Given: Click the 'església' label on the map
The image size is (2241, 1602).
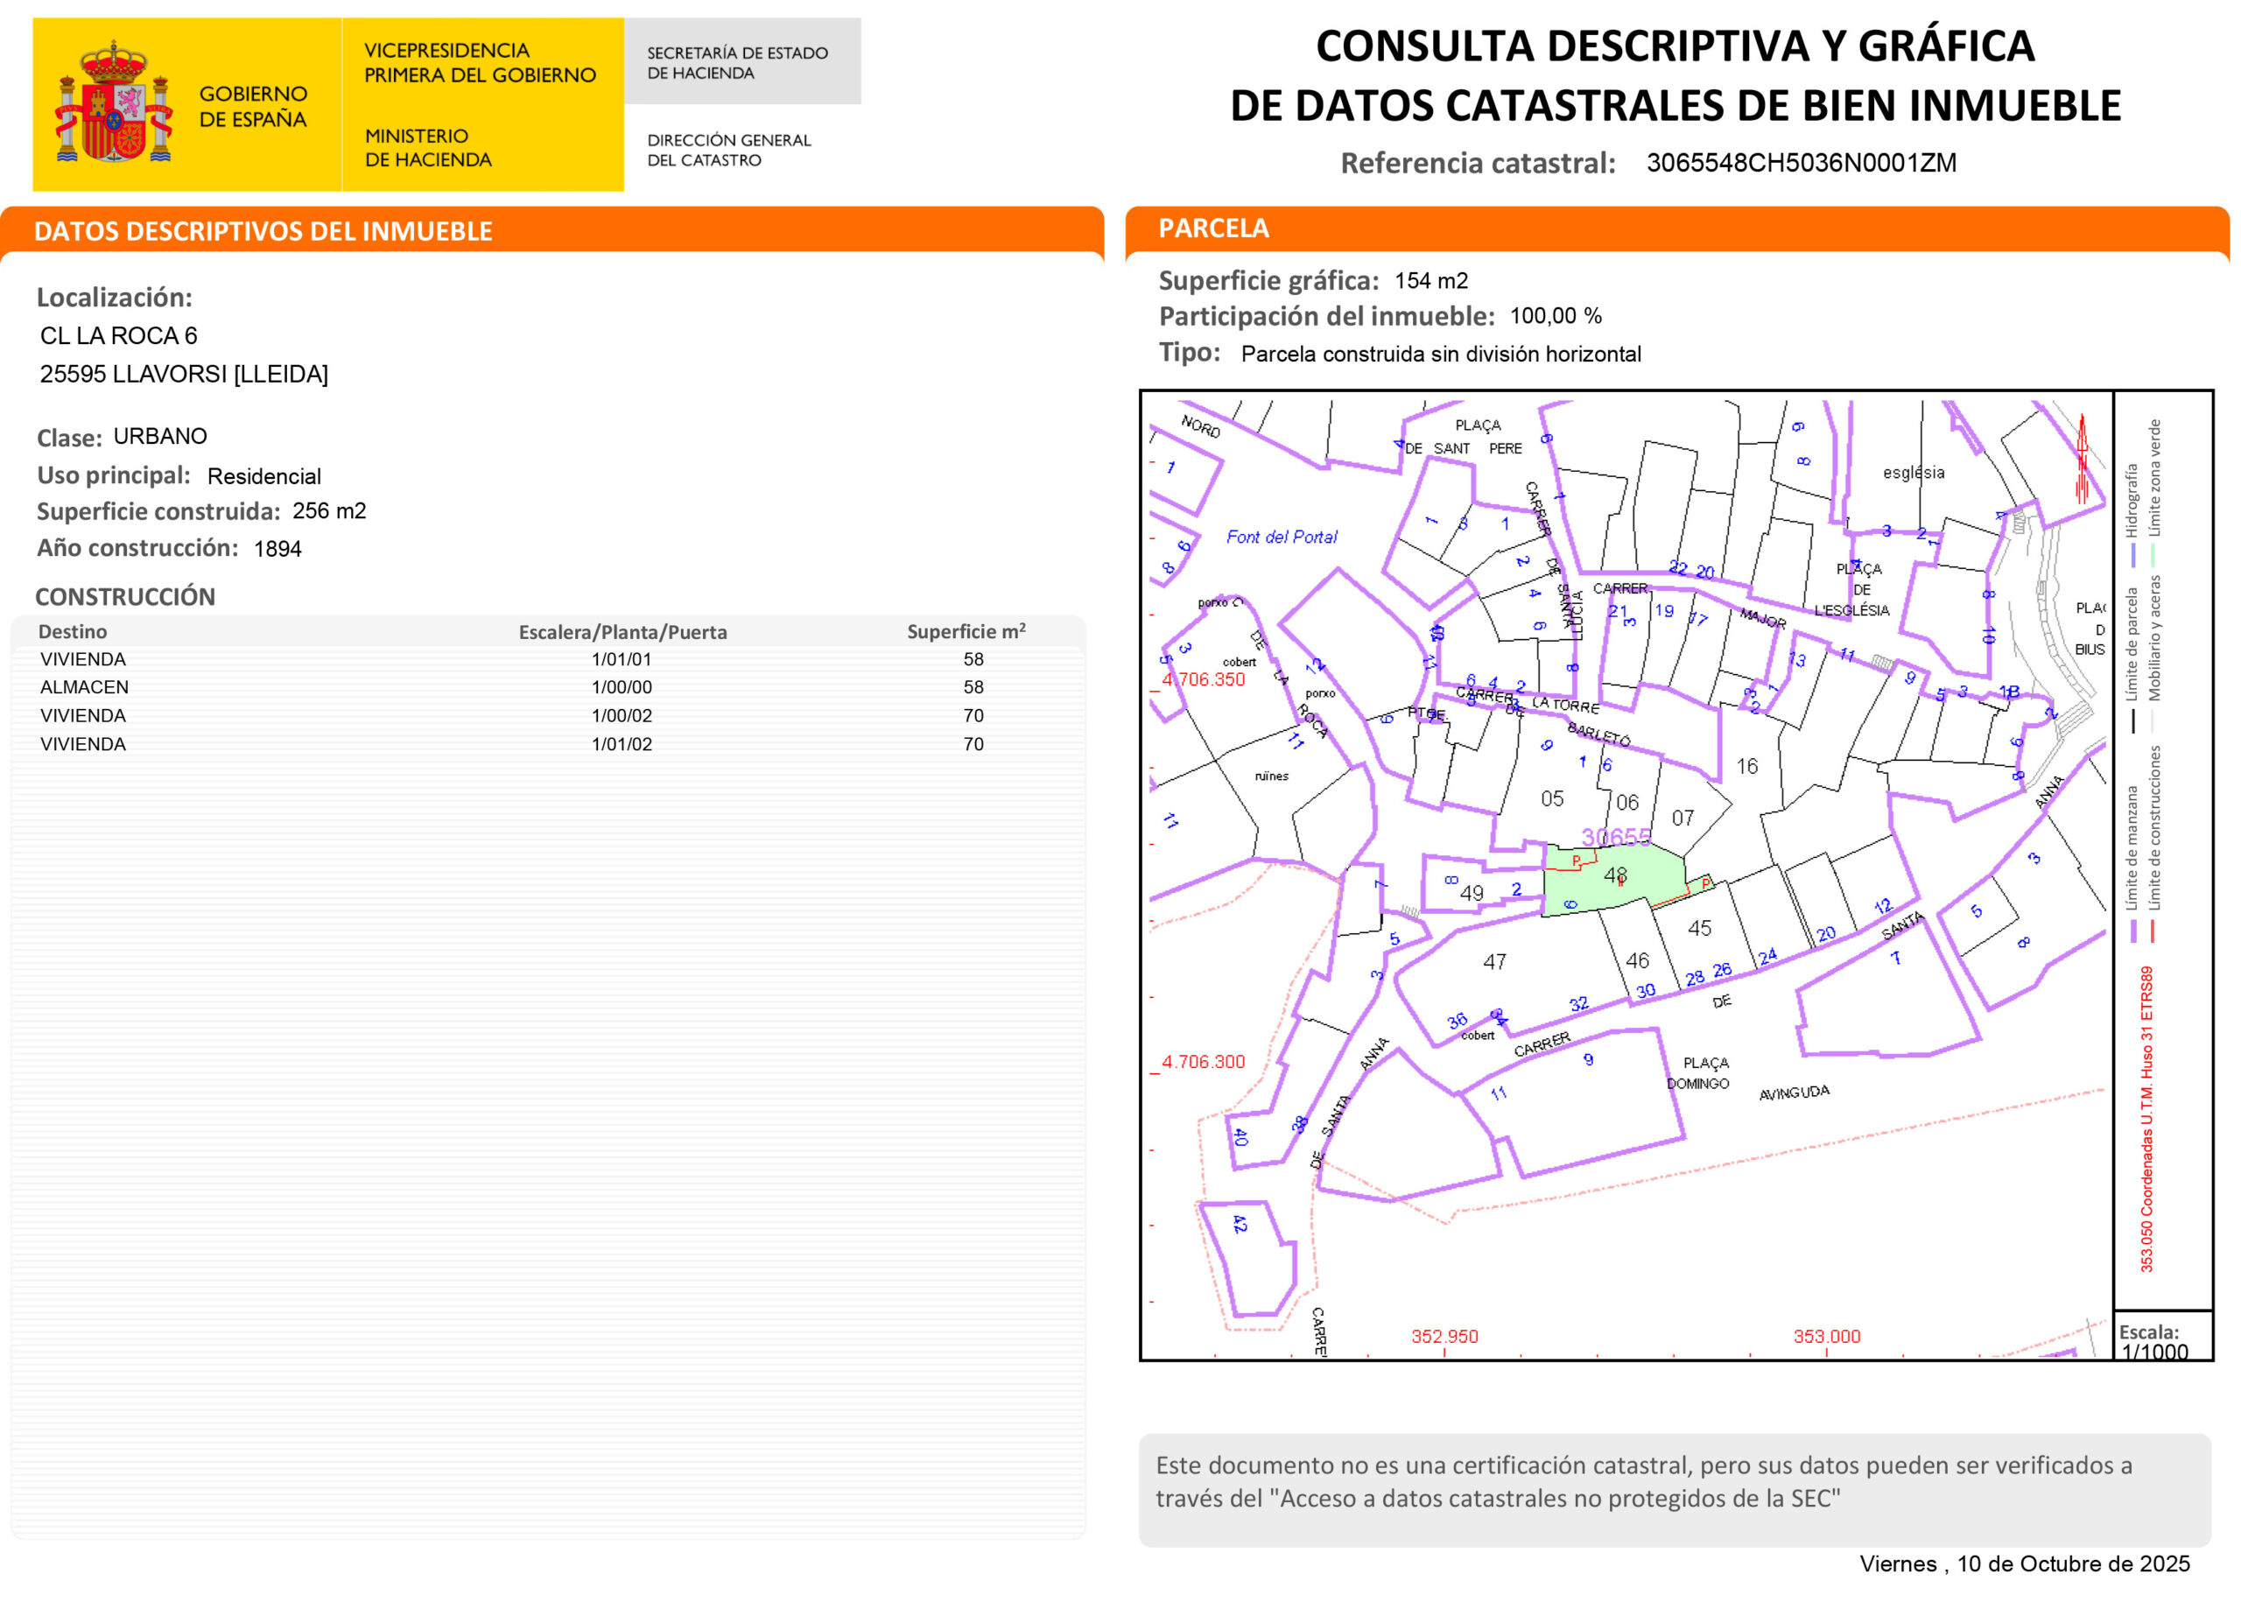Looking at the screenshot, I should coord(1914,473).
